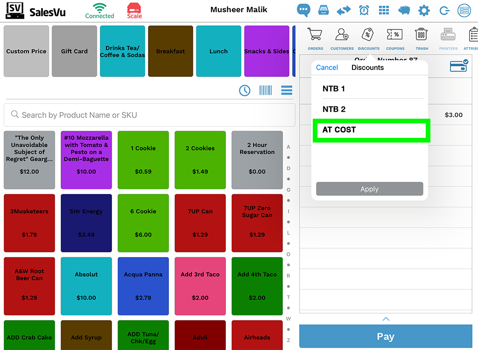This screenshot has width=478, height=350.
Task: Click the logout arrow icon
Action: (x=444, y=11)
